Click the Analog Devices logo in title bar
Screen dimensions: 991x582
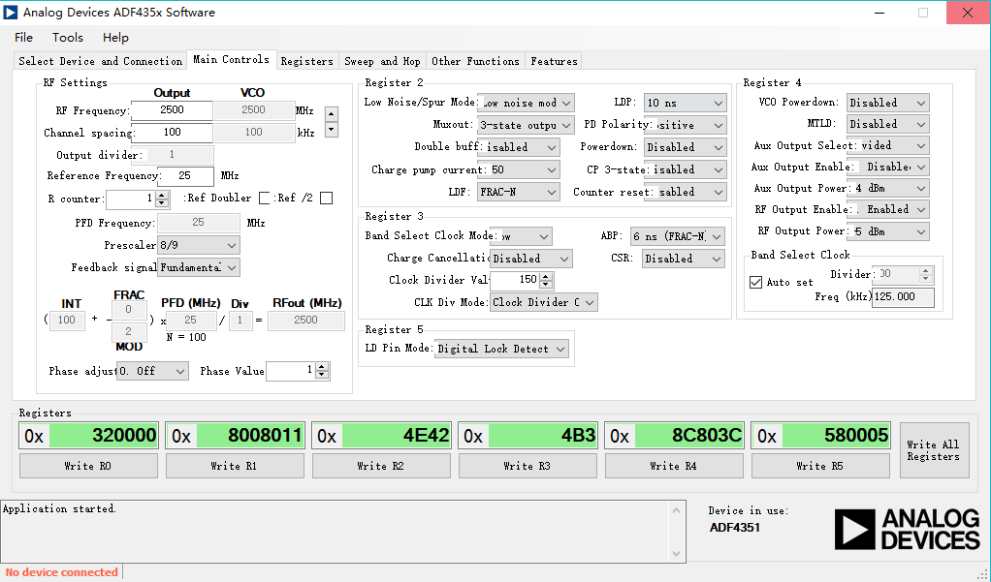click(11, 13)
